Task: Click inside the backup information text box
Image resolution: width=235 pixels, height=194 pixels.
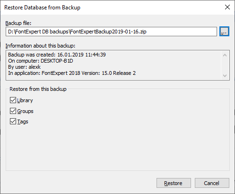Action: coord(113,65)
